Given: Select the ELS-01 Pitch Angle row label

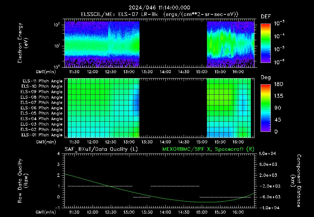Looking at the screenshot, I should pos(42,135).
